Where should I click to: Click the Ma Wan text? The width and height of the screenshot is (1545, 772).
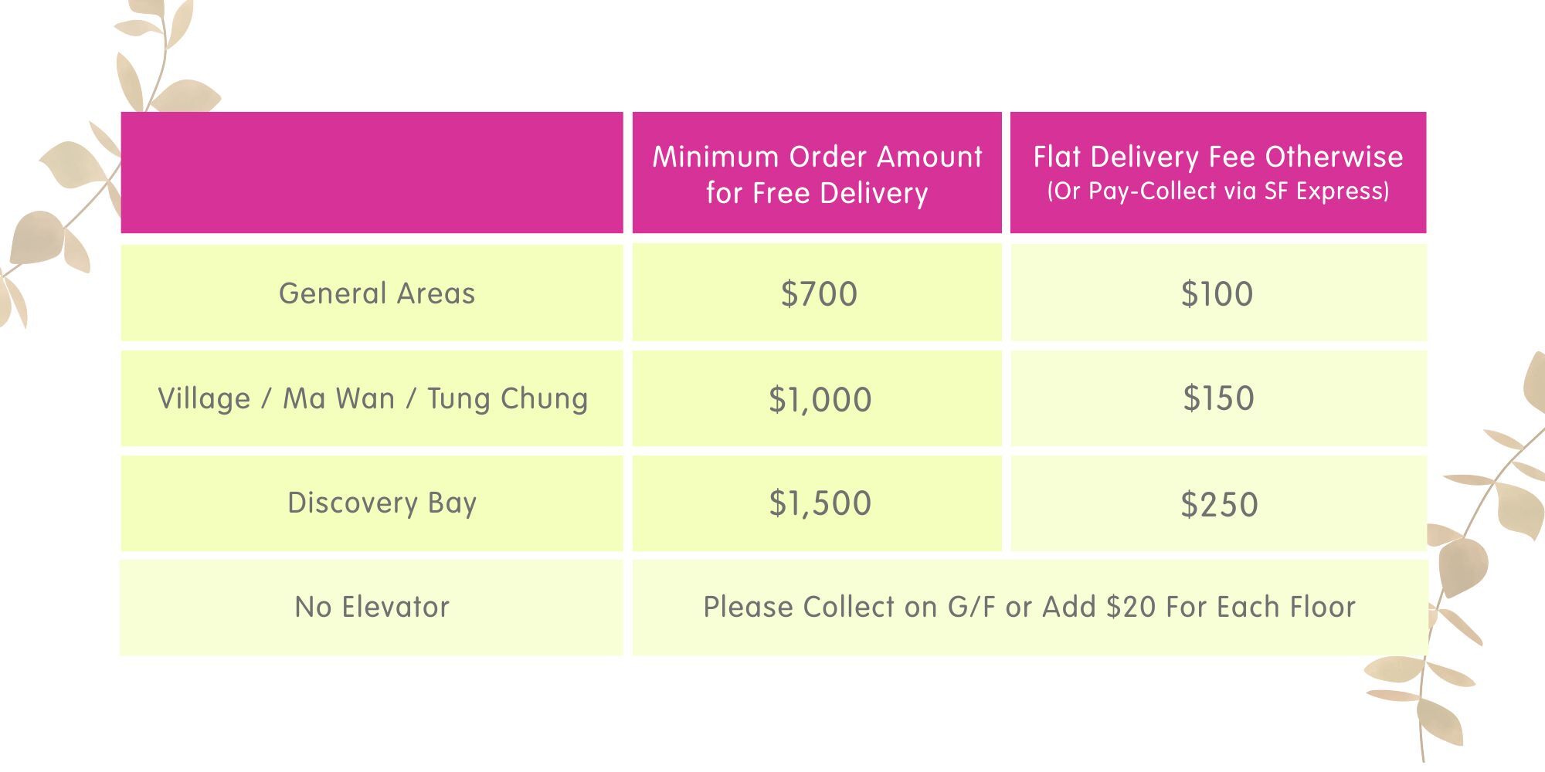(338, 398)
